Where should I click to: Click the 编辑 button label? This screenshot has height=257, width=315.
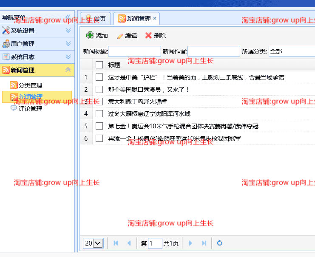131,36
